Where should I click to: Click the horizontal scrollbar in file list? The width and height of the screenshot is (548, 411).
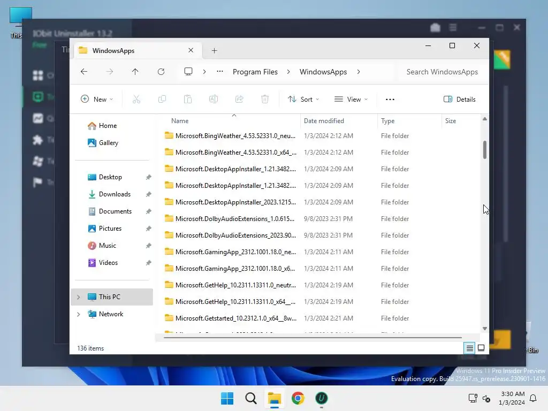point(313,338)
